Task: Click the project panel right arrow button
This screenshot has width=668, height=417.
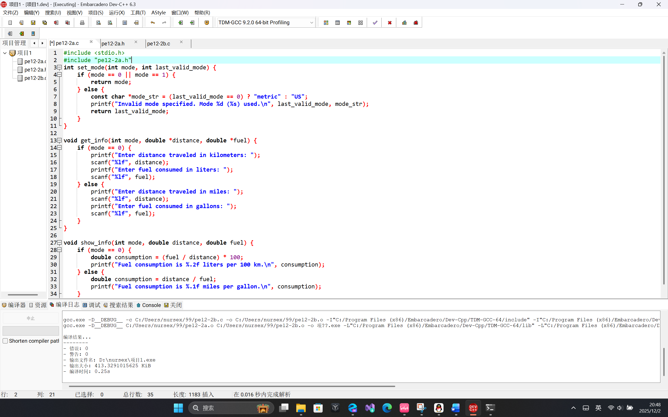Action: pos(42,43)
